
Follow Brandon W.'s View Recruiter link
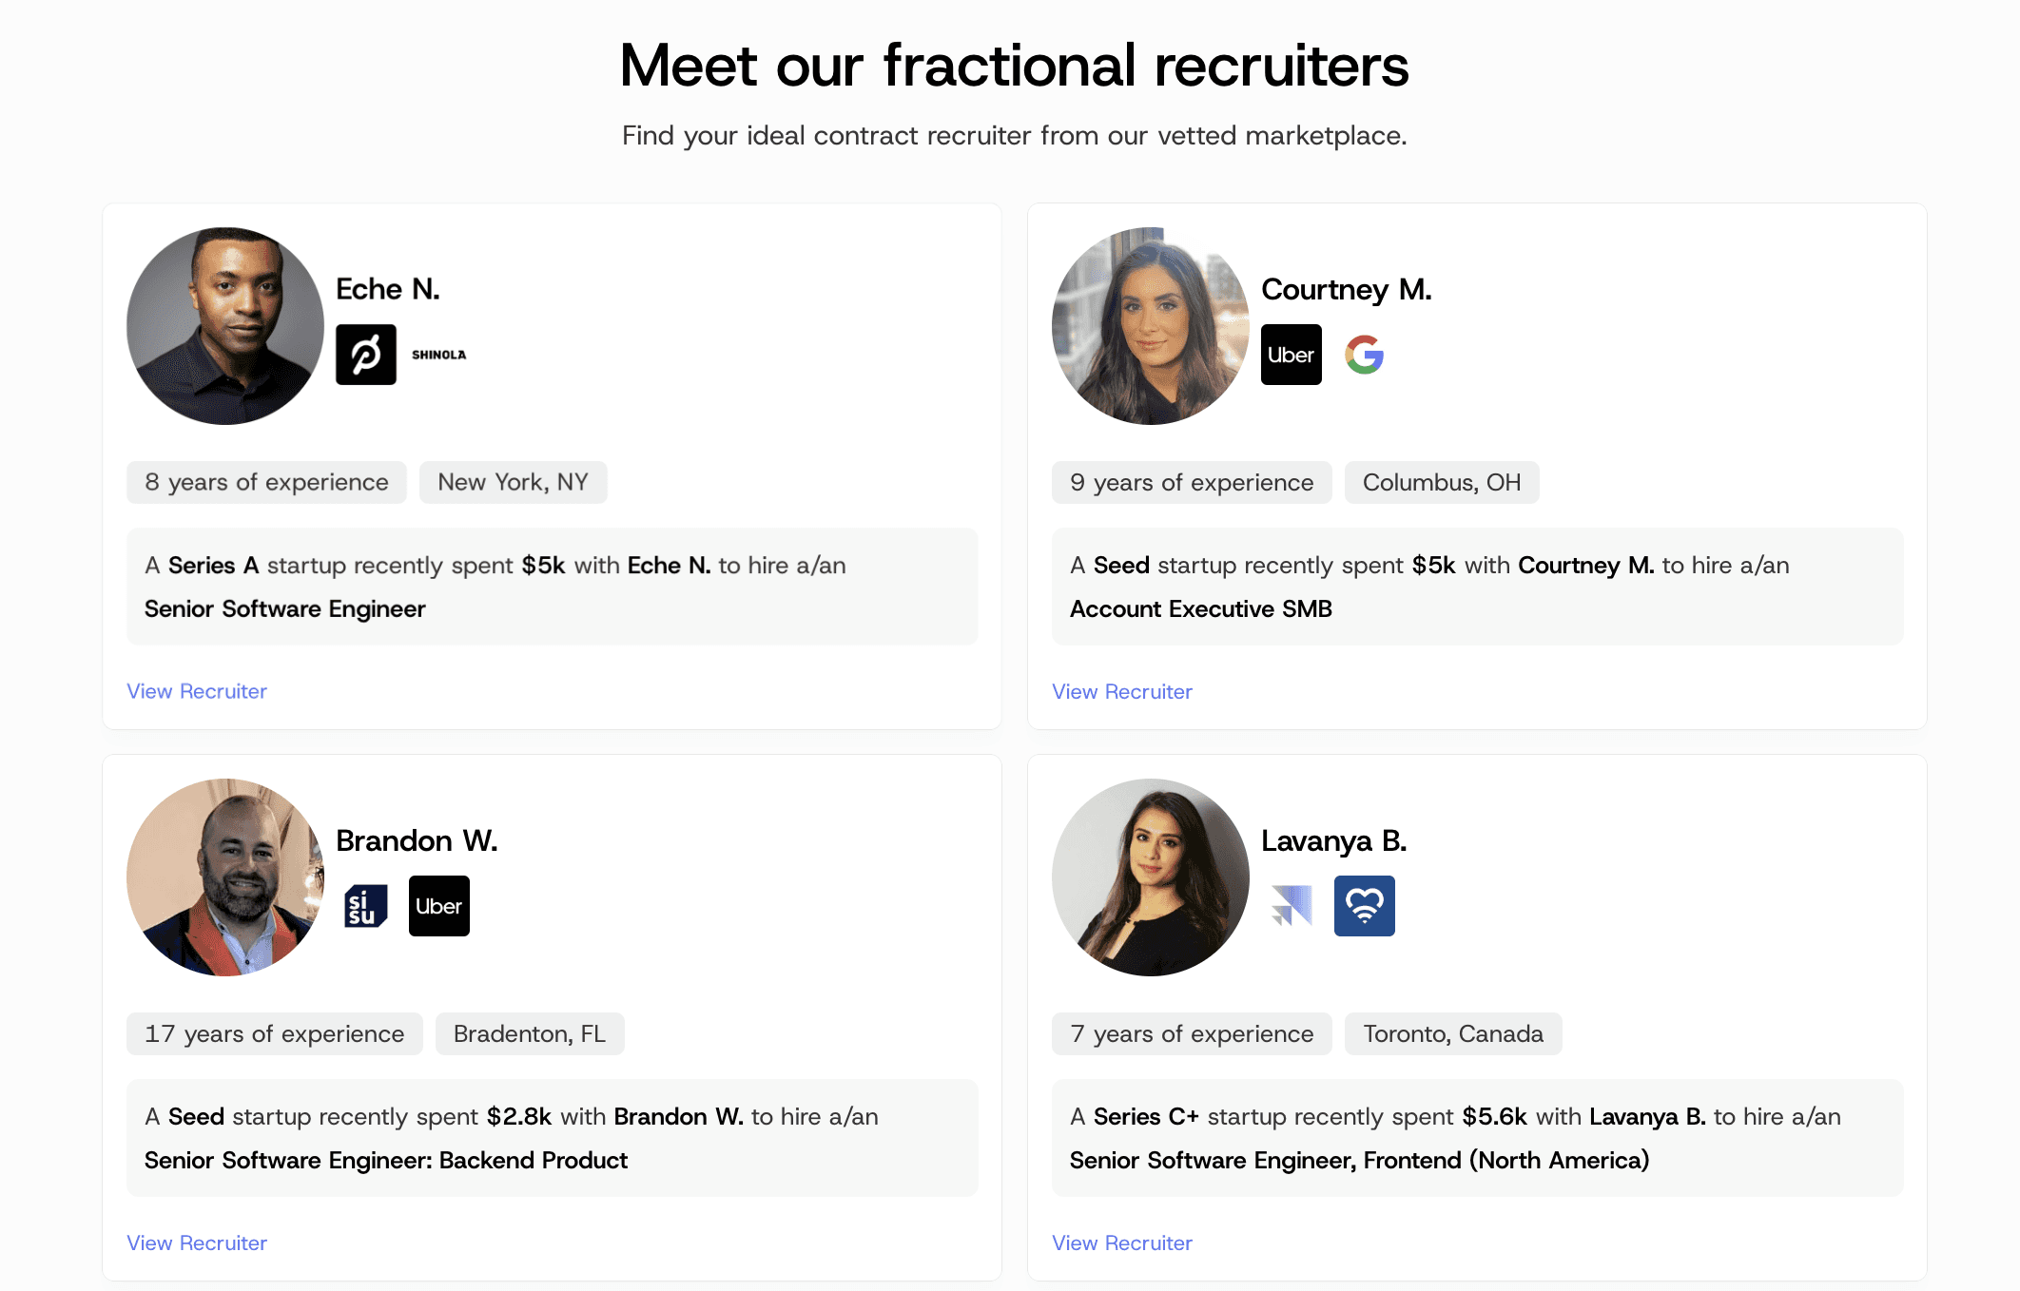pyautogui.click(x=197, y=1243)
